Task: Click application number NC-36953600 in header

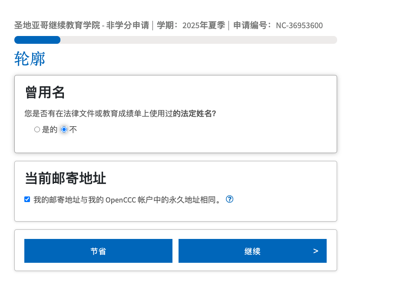Action: (x=299, y=25)
